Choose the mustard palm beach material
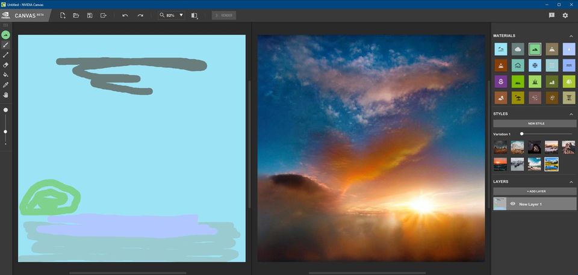578x275 pixels. coord(518,97)
